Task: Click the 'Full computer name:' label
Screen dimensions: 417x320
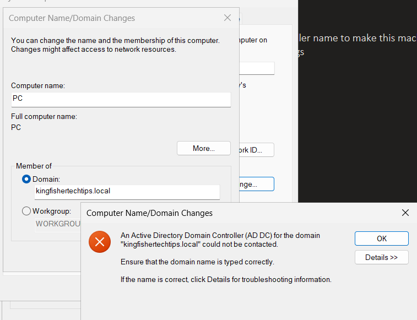Action: point(44,117)
